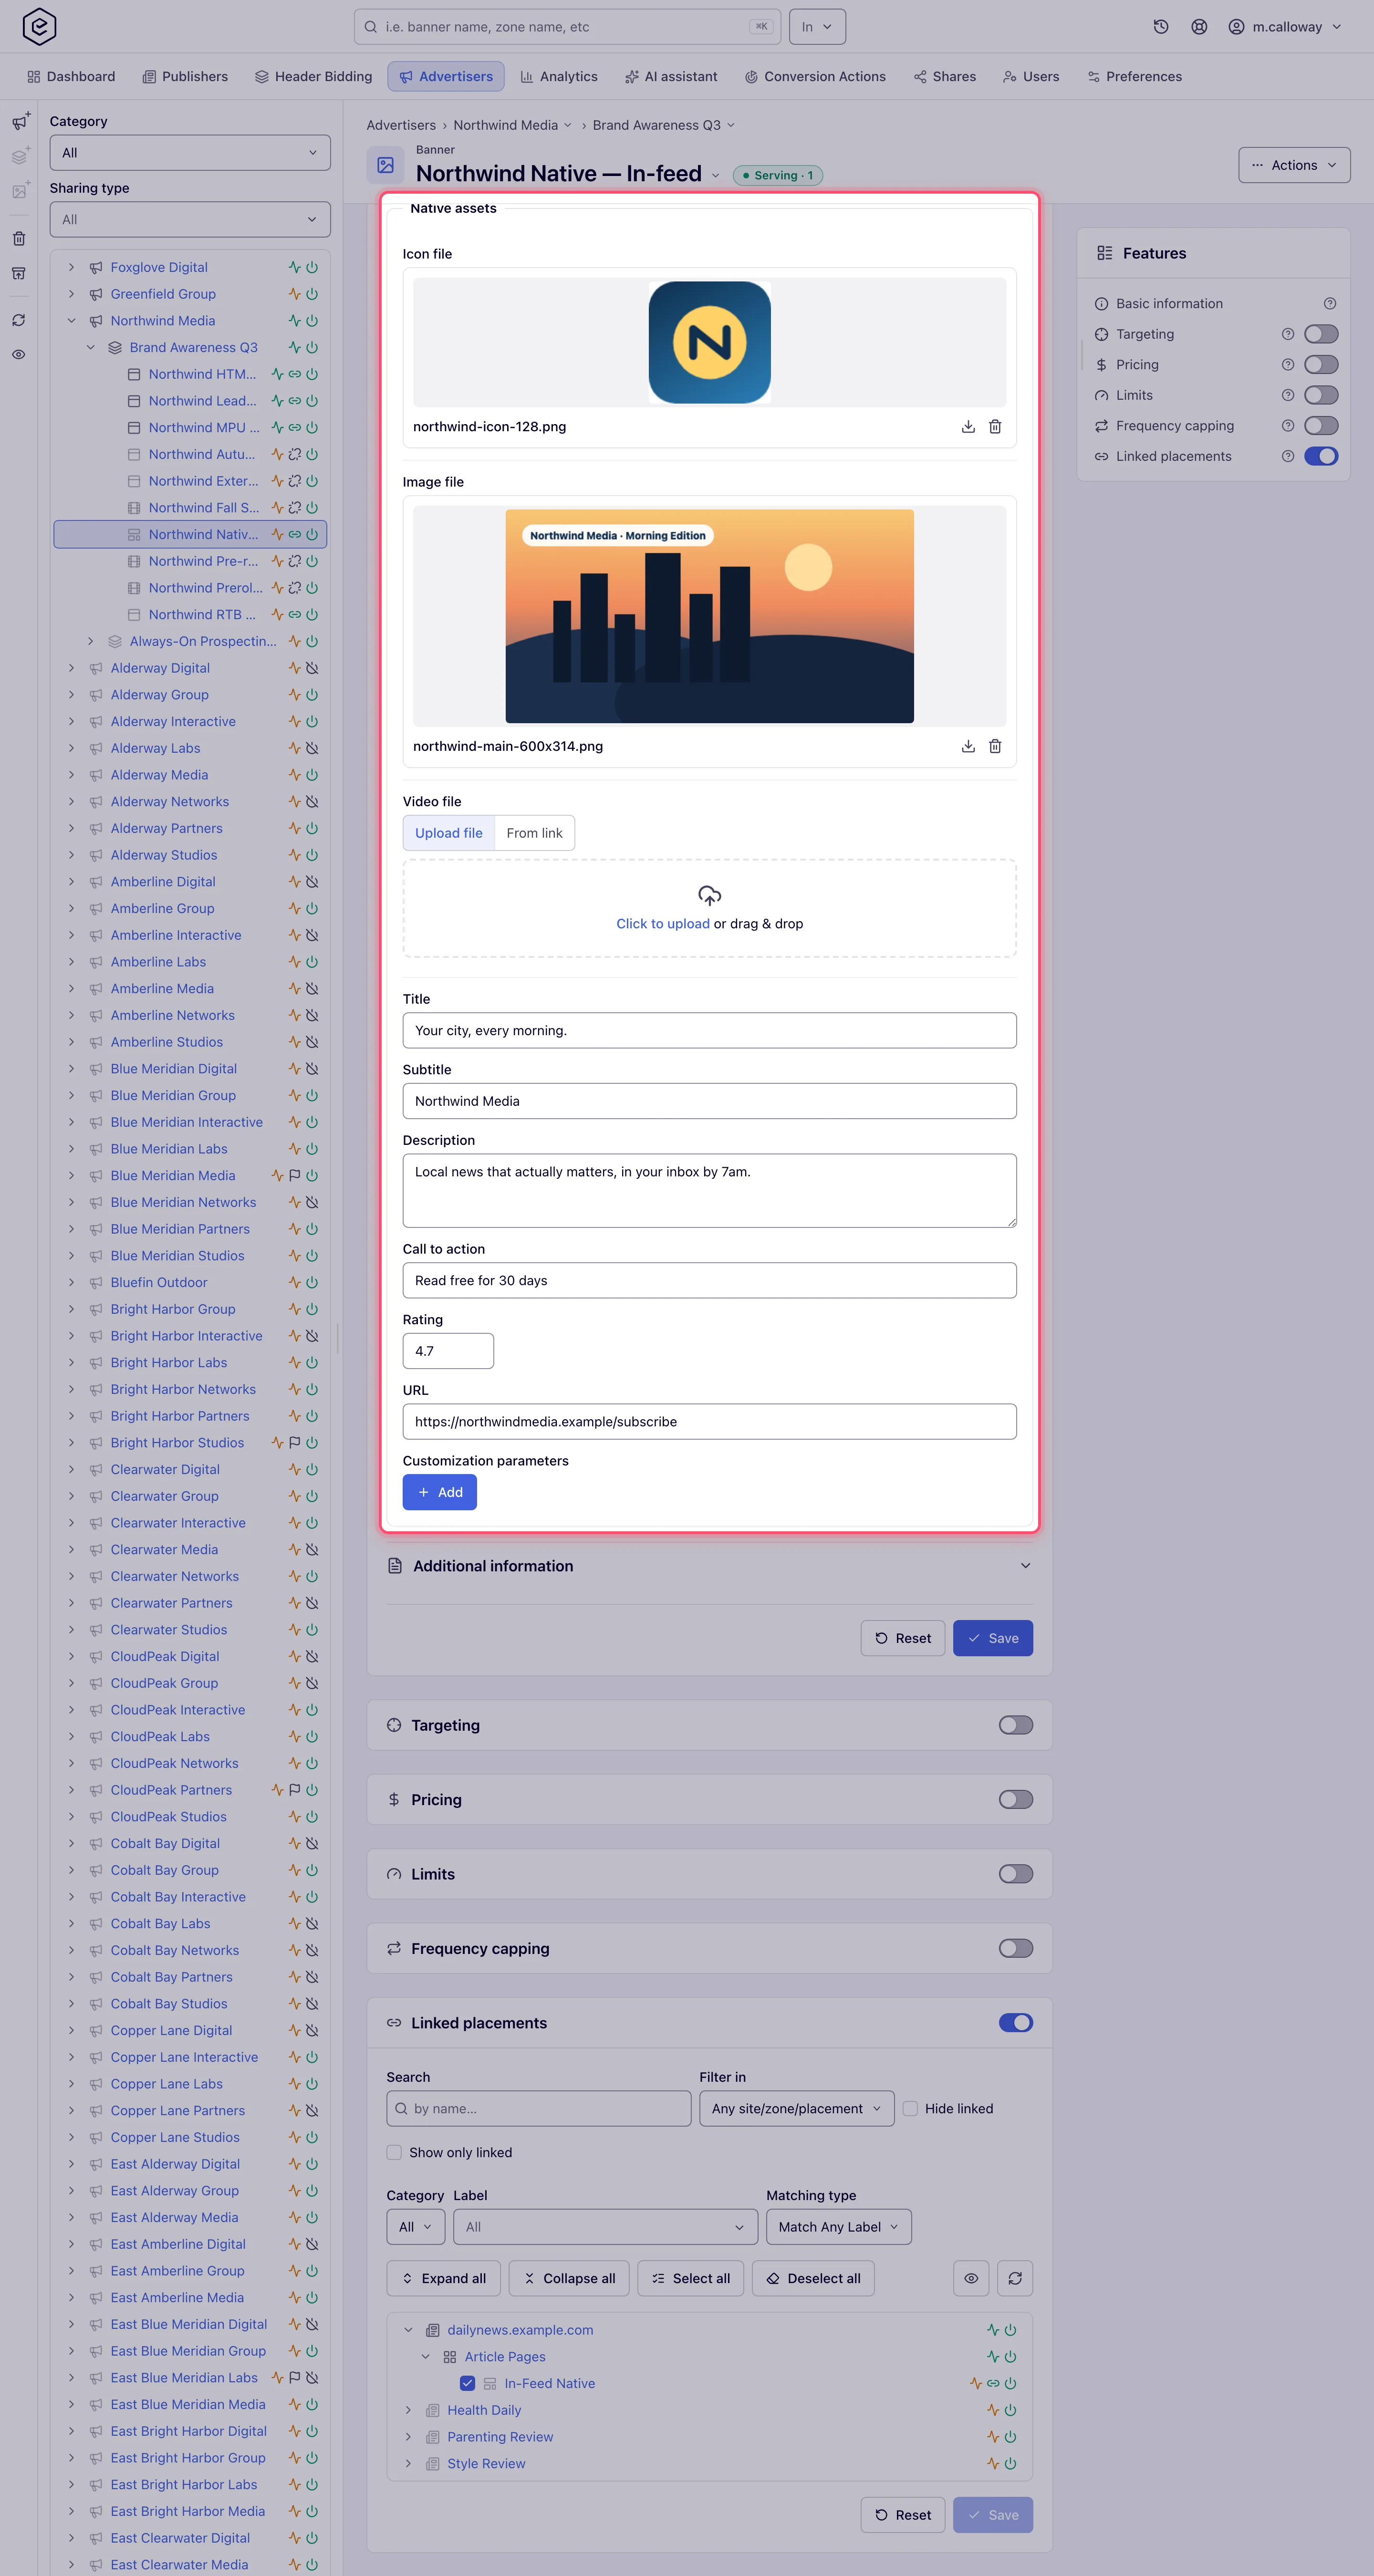Open help icon next to Frequency capping feature

pos(1288,426)
